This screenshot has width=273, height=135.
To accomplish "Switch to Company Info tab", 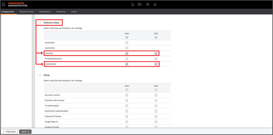I will click(8, 11).
